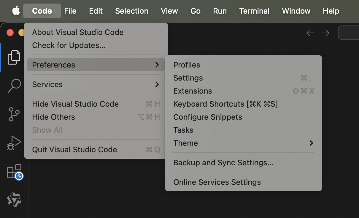The height and width of the screenshot is (218, 359).
Task: Go back with the left arrow
Action: pos(310,33)
